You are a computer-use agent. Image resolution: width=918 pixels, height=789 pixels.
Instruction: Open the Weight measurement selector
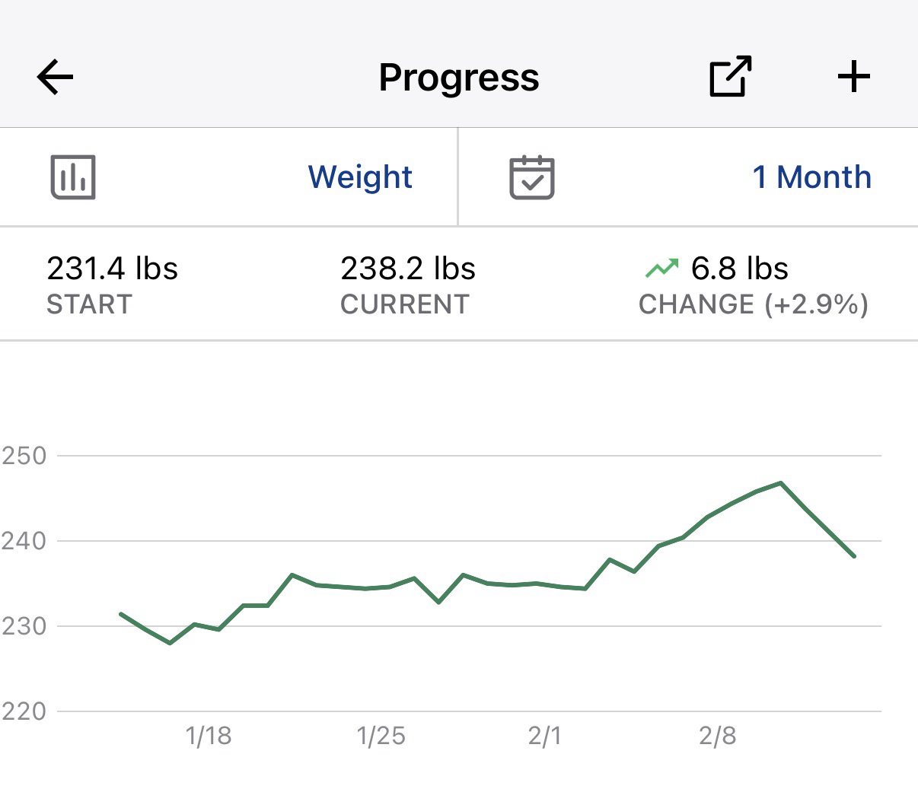(359, 177)
